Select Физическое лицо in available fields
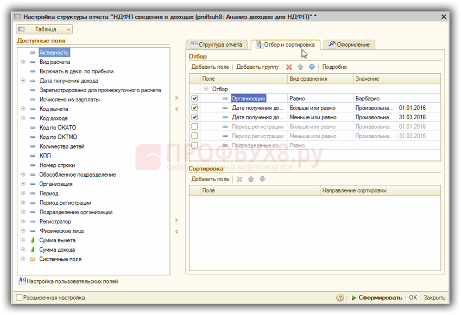Image resolution: width=461 pixels, height=315 pixels. pyautogui.click(x=61, y=231)
